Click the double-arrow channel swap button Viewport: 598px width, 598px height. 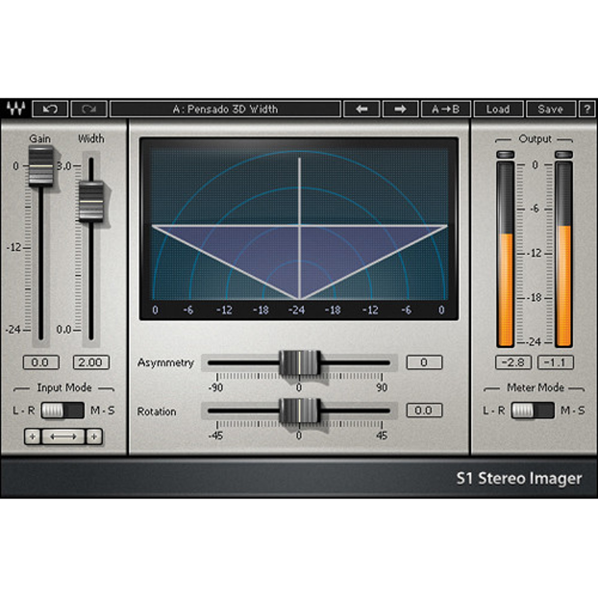(x=63, y=437)
